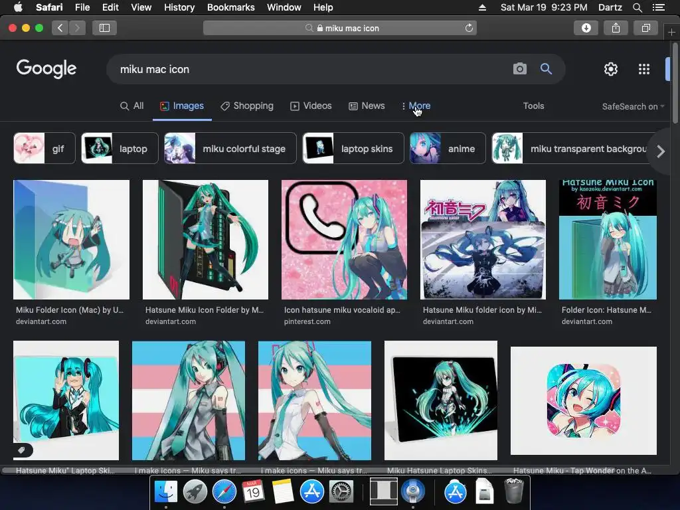This screenshot has height=510, width=680.
Task: Expand the More search categories menu
Action: tap(416, 106)
